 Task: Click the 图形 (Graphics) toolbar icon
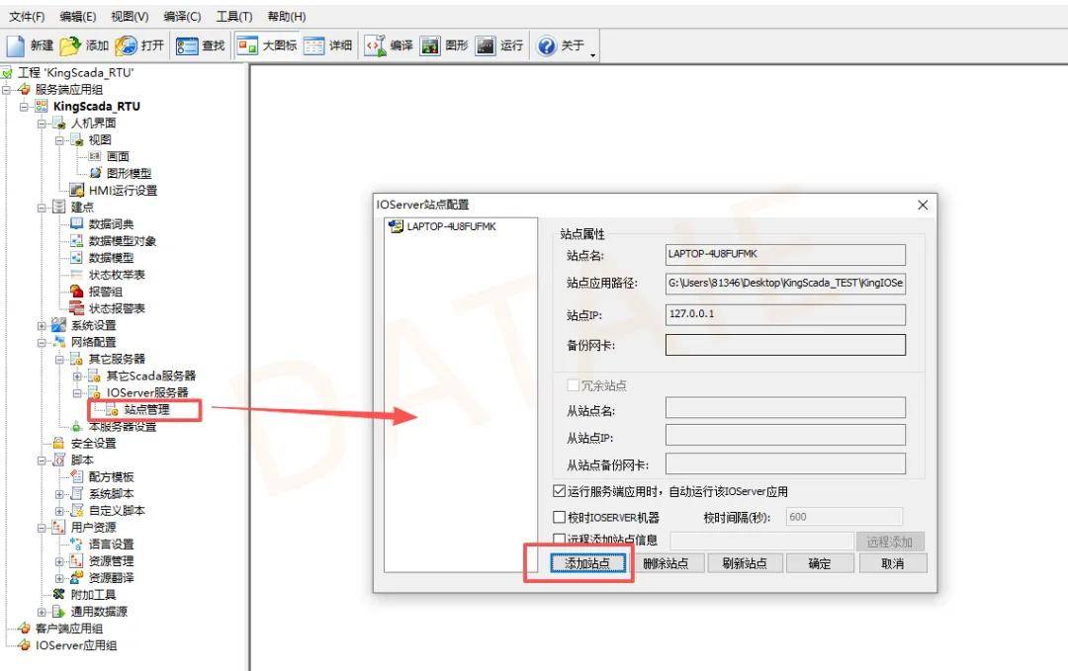pyautogui.click(x=430, y=45)
